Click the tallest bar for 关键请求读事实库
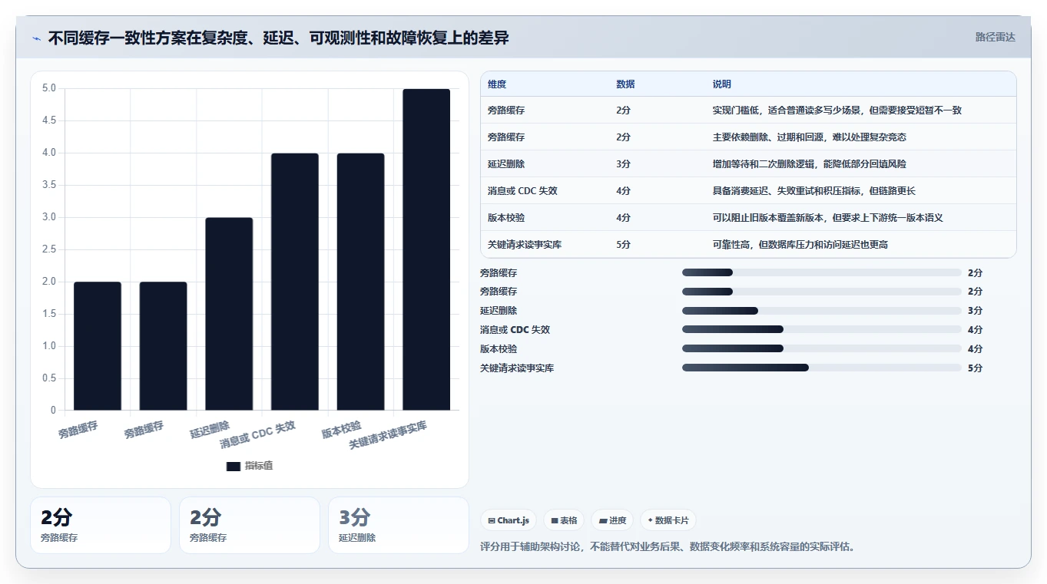Image resolution: width=1047 pixels, height=584 pixels. 426,249
